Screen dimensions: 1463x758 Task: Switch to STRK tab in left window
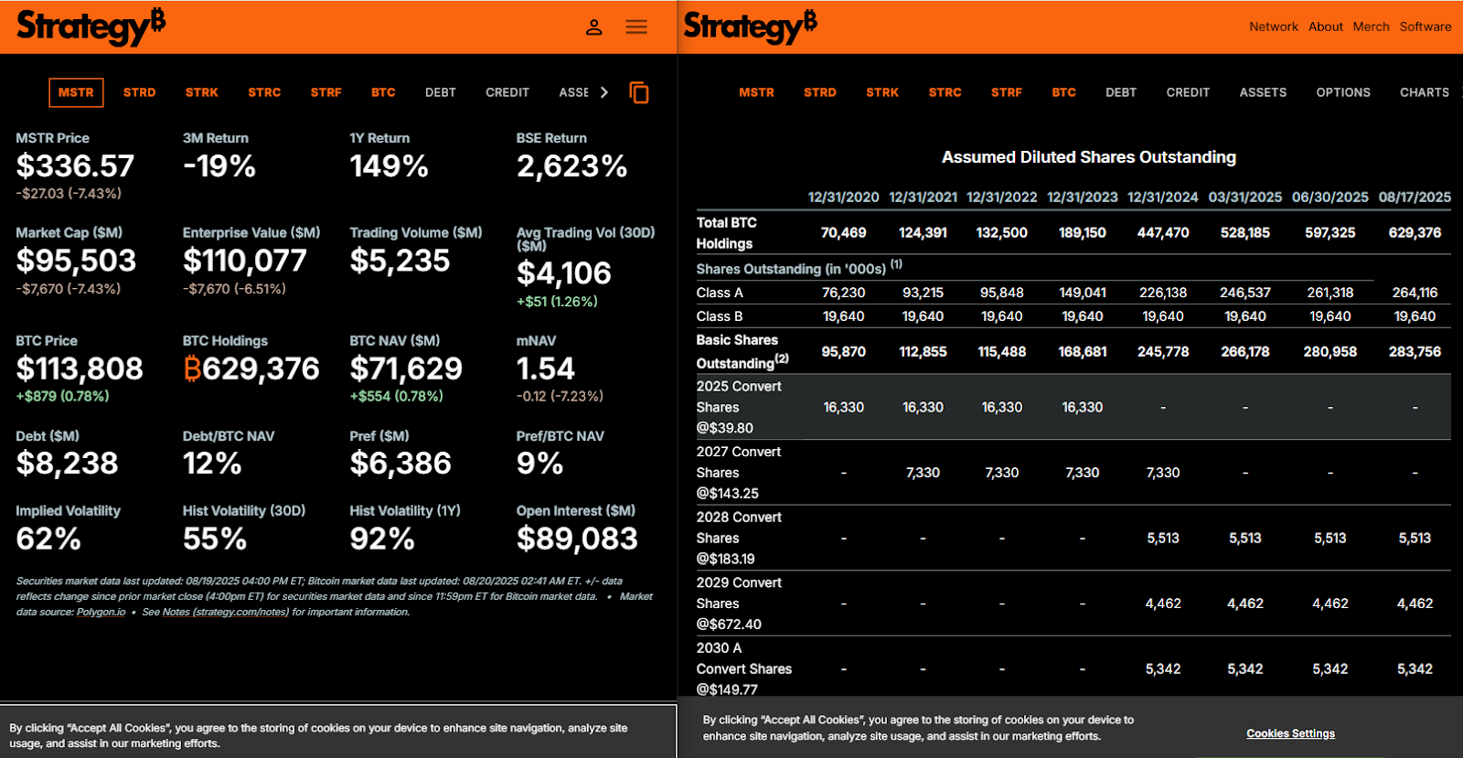pos(202,92)
